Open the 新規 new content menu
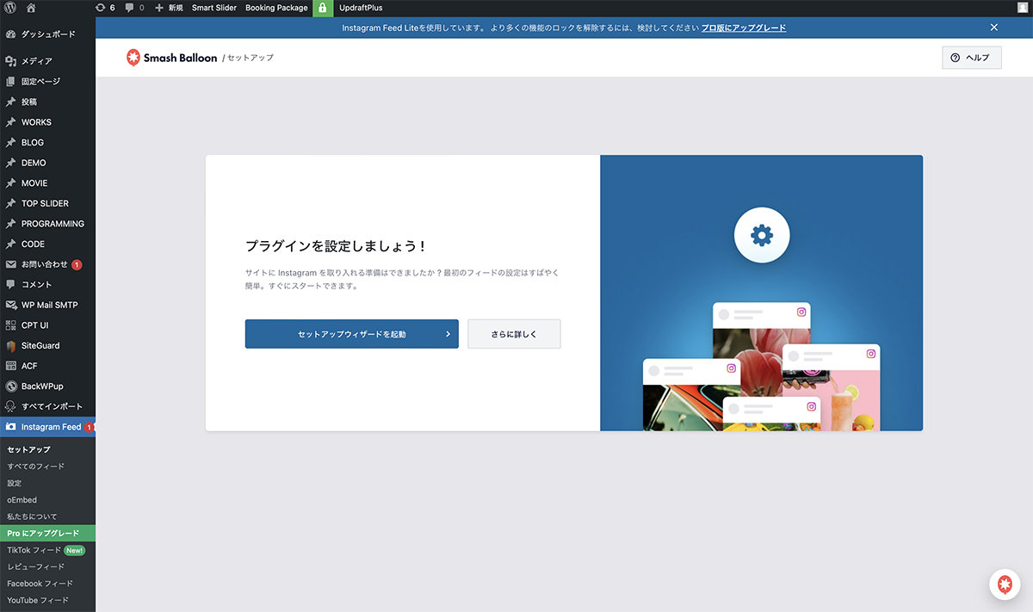Screen dimensions: 1033x612 pos(169,8)
